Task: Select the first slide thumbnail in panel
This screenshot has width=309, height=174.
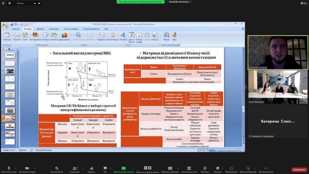Action: (x=10, y=55)
